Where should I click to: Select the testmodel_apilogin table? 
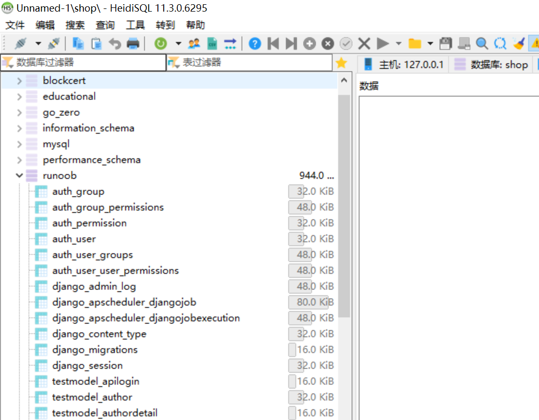pyautogui.click(x=96, y=381)
